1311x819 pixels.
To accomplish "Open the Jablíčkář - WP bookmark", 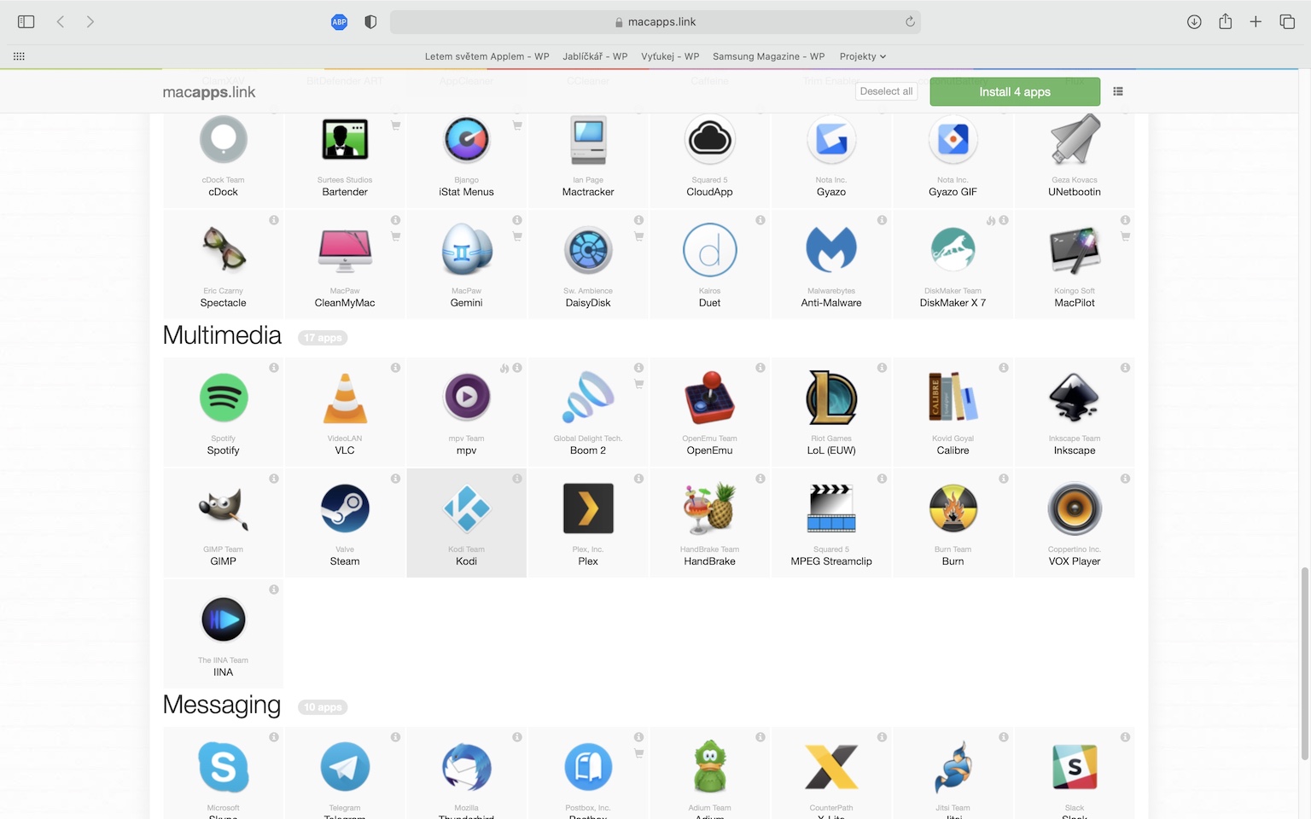I will click(595, 56).
